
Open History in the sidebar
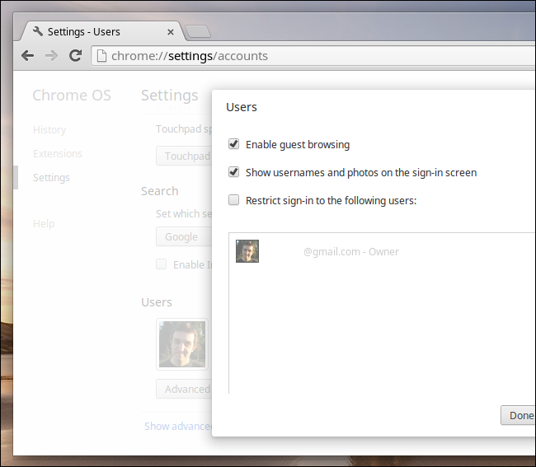49,129
